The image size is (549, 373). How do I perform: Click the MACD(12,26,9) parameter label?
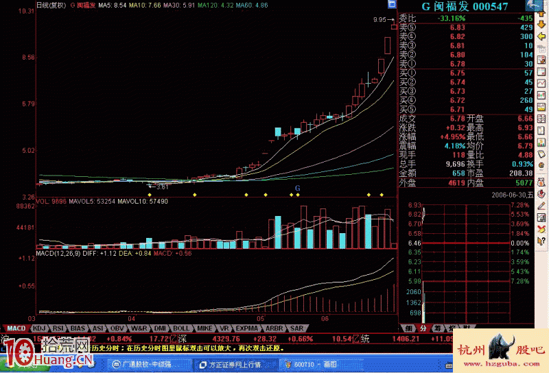pyautogui.click(x=58, y=253)
